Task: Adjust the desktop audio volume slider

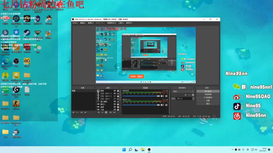Action: (141, 96)
